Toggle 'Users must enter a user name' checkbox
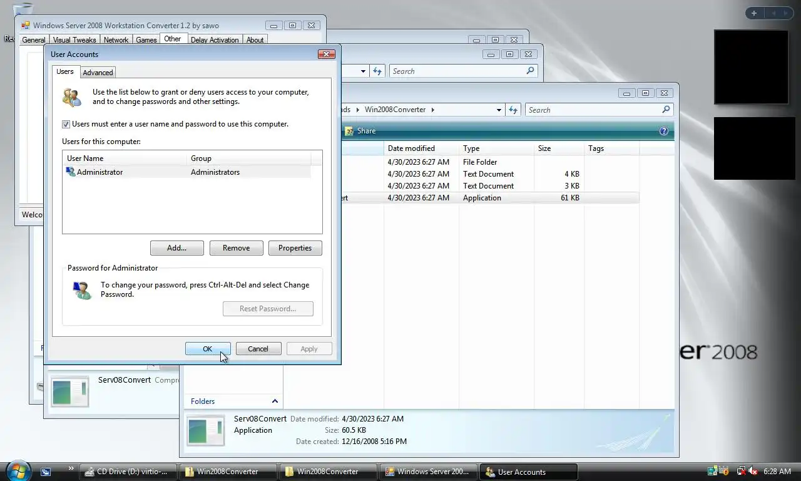This screenshot has height=481, width=801. 66,124
